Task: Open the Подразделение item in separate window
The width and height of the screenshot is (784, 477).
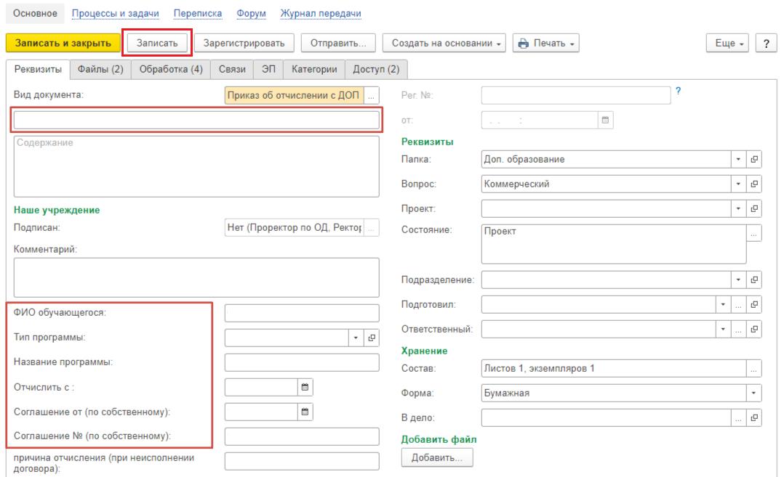Action: click(x=754, y=280)
